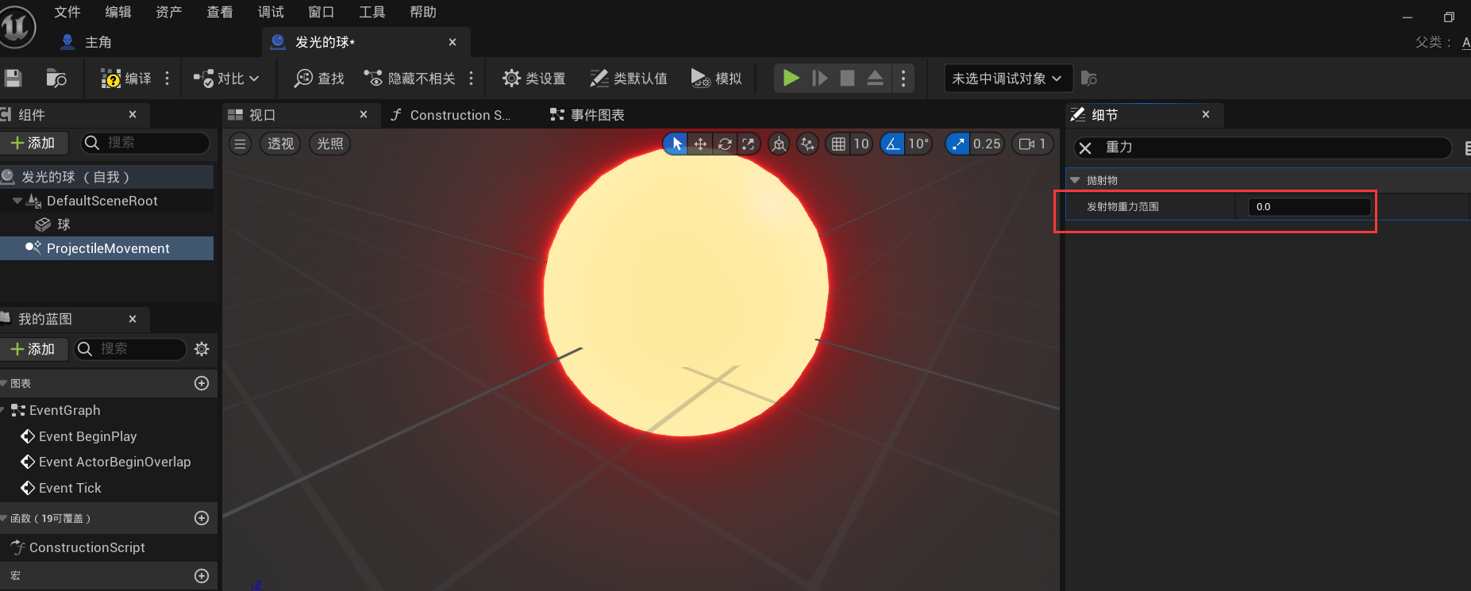Select Event Tick entry

70,488
